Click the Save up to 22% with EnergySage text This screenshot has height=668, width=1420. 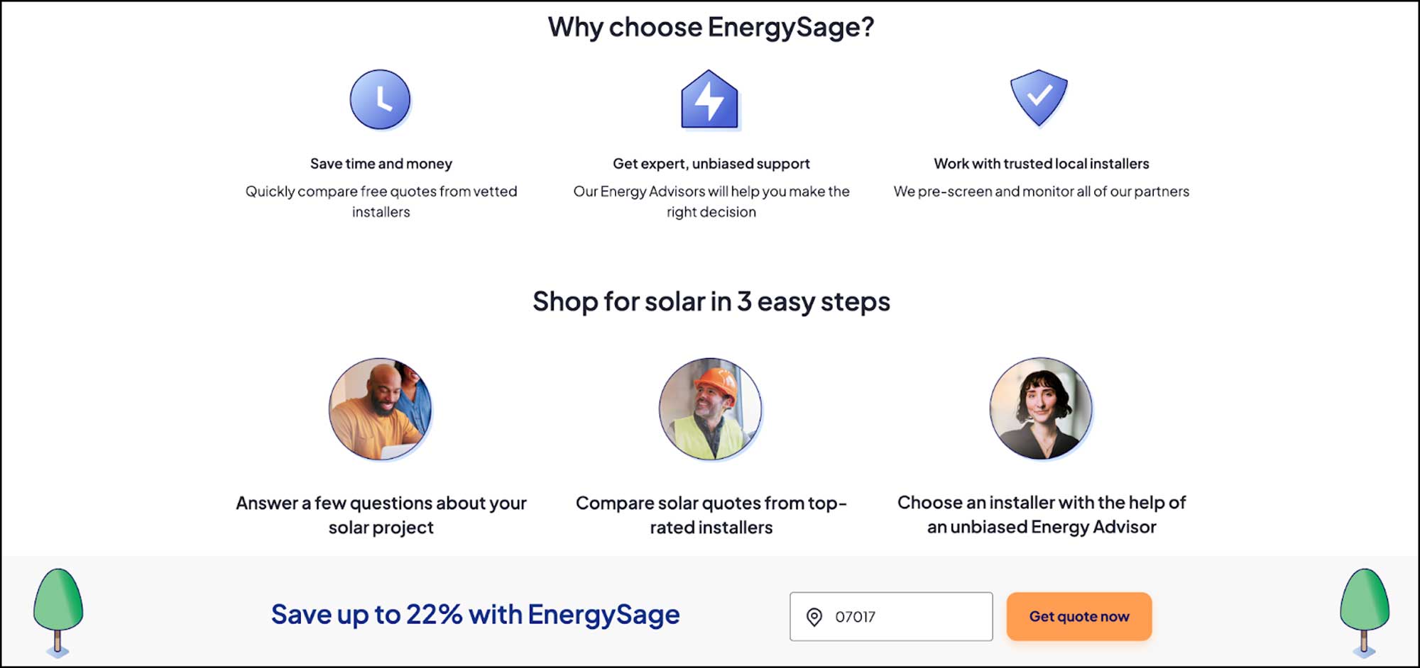click(x=476, y=614)
